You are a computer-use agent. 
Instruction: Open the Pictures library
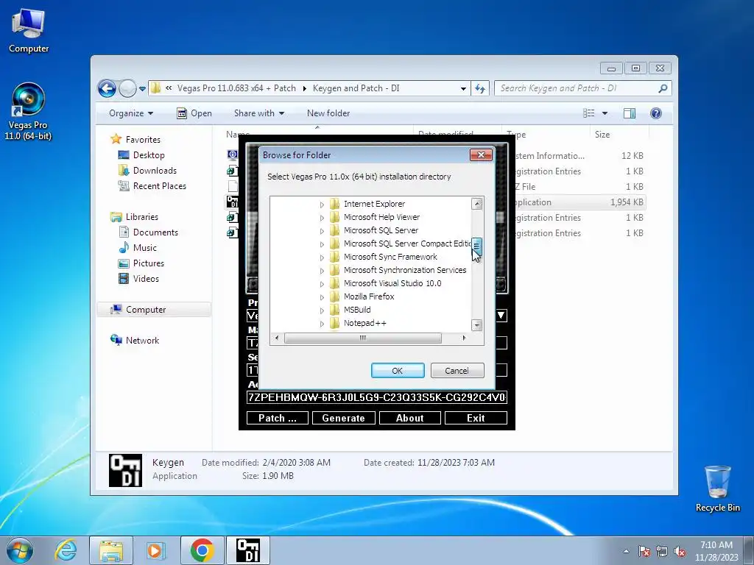[141, 263]
